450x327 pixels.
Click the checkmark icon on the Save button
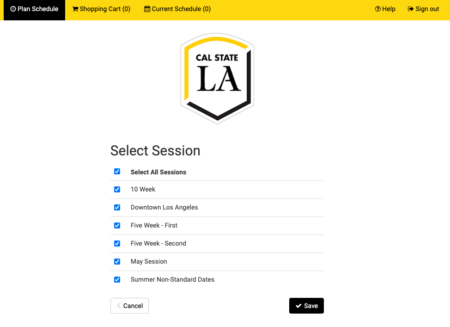pyautogui.click(x=298, y=306)
